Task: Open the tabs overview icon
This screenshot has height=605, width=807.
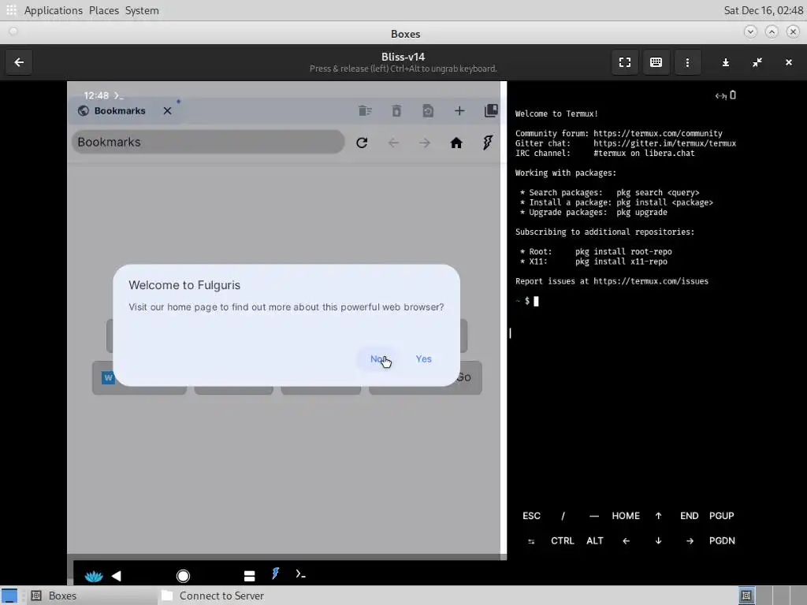Action: point(491,110)
